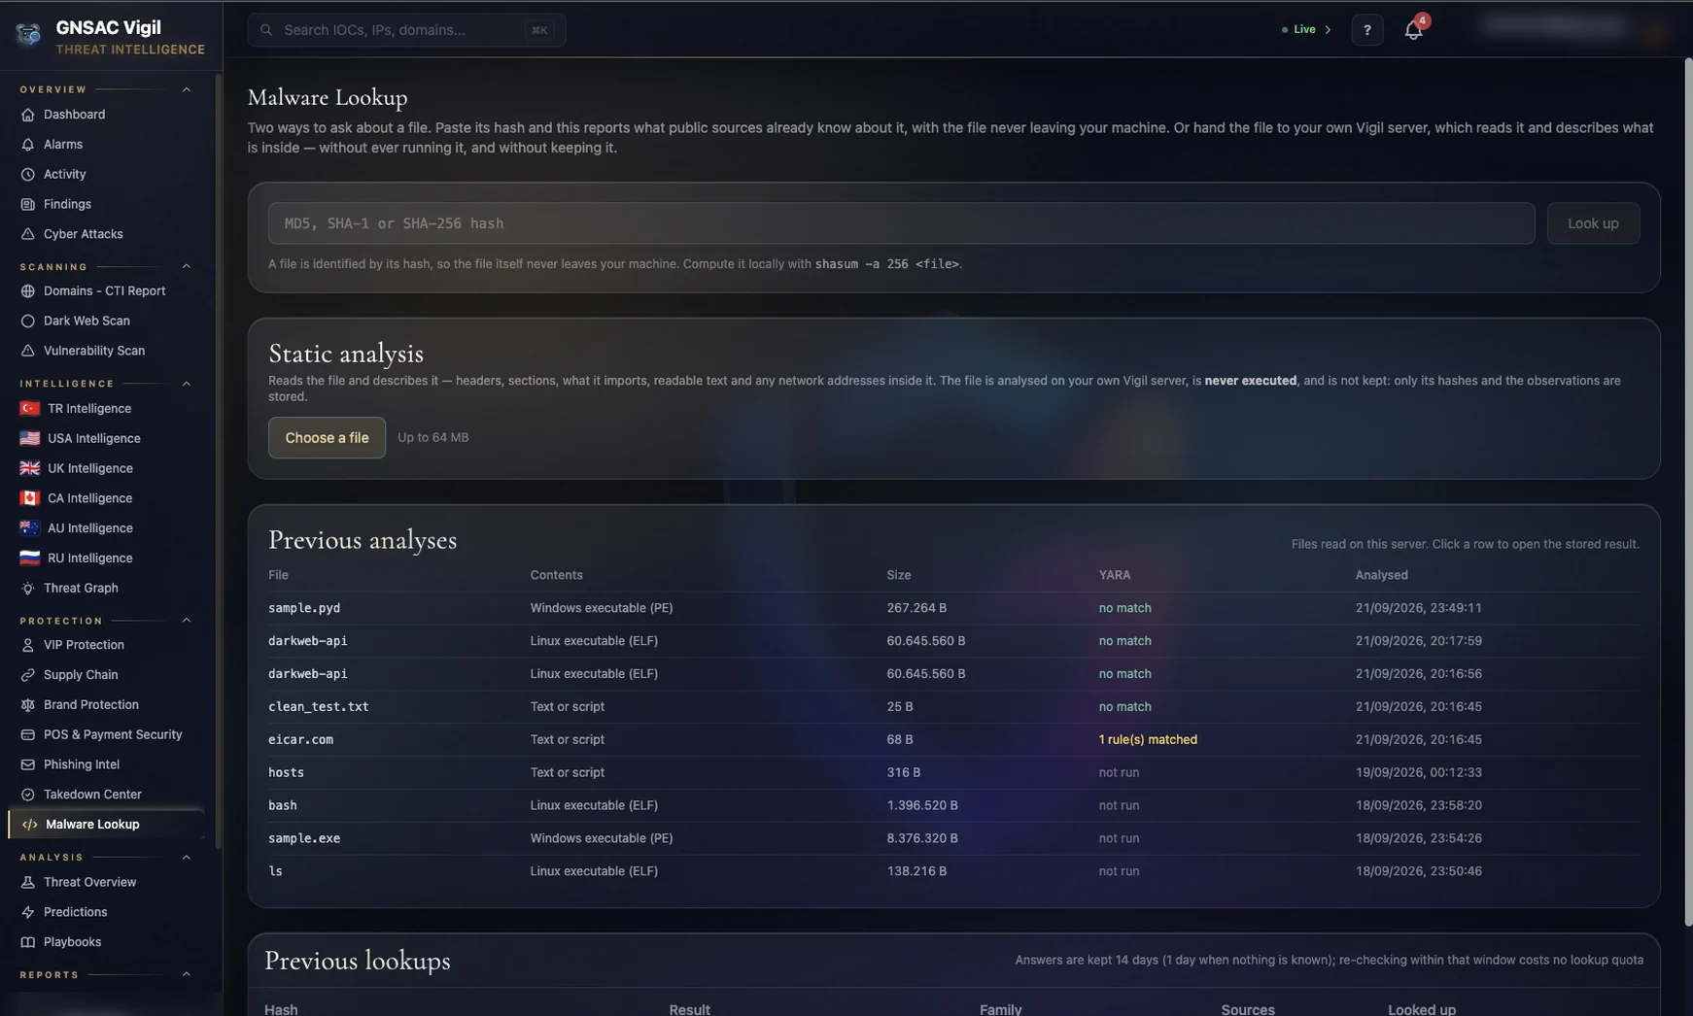Click the '1 rule(s) matched' YARA result
This screenshot has width=1693, height=1016.
click(x=1148, y=740)
